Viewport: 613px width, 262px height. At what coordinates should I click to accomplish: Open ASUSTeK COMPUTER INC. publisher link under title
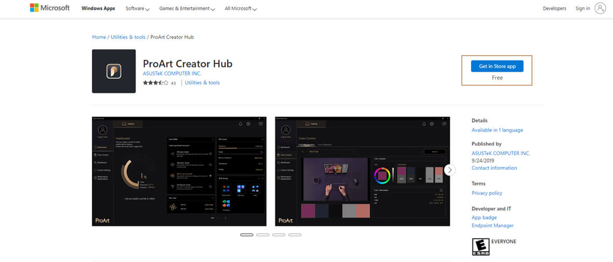pyautogui.click(x=172, y=73)
